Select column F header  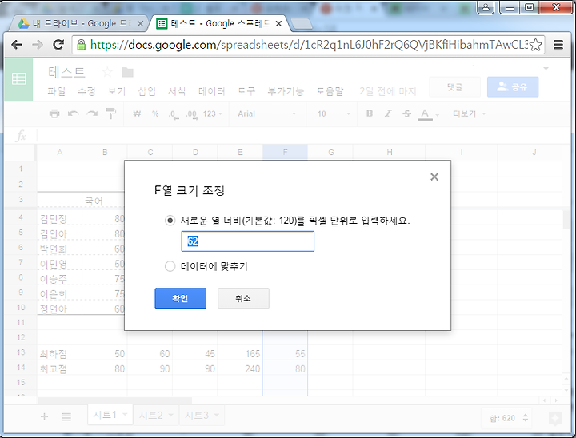(x=285, y=152)
